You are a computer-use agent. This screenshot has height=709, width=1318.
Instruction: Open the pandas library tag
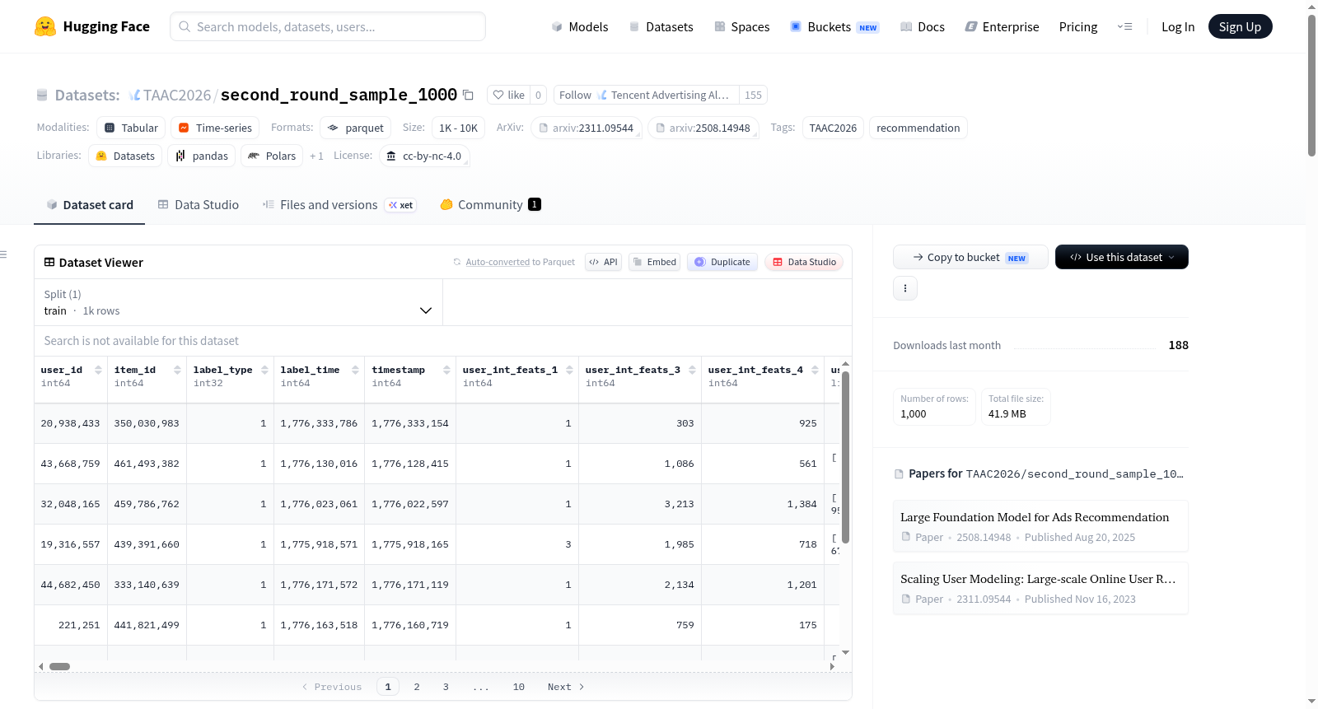point(202,156)
